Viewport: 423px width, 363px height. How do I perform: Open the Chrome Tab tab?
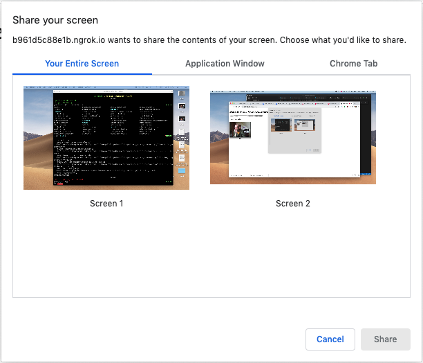[353, 64]
